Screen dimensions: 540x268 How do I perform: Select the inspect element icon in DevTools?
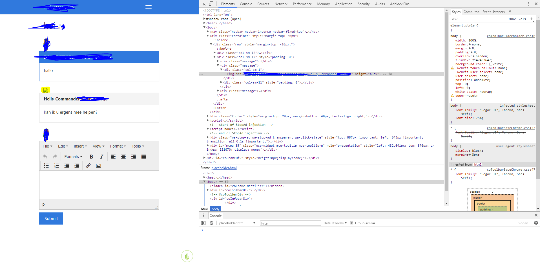203,4
